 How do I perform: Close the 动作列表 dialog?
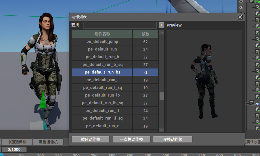(x=240, y=17)
